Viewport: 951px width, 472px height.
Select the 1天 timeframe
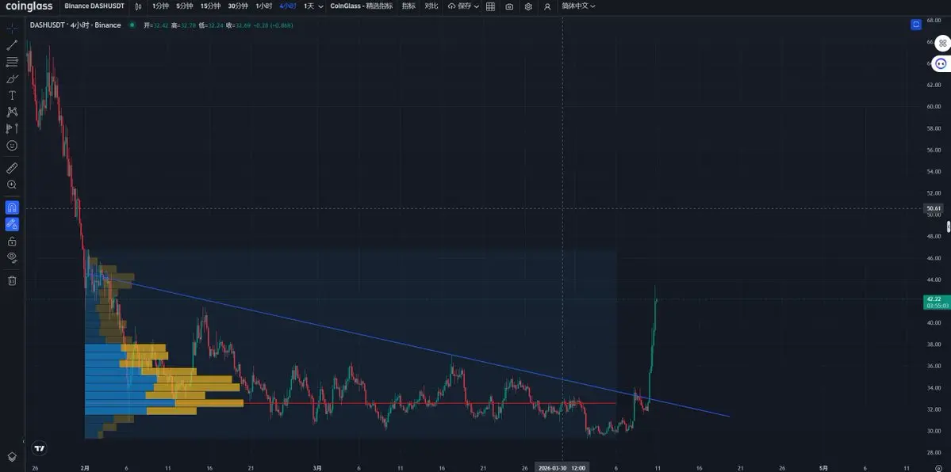click(x=309, y=6)
